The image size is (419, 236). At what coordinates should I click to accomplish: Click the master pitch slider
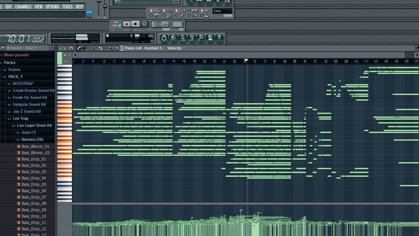point(105,8)
